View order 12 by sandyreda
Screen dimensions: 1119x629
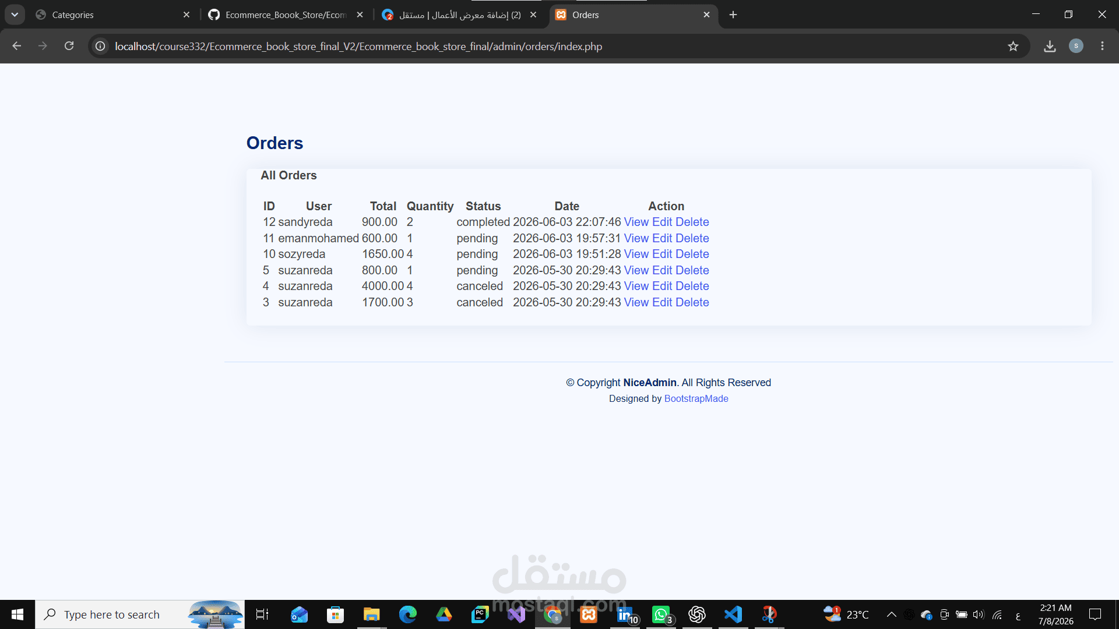pyautogui.click(x=636, y=222)
